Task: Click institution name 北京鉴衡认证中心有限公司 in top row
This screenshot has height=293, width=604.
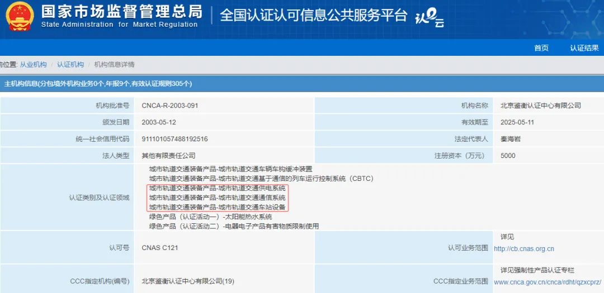Action: click(x=540, y=105)
